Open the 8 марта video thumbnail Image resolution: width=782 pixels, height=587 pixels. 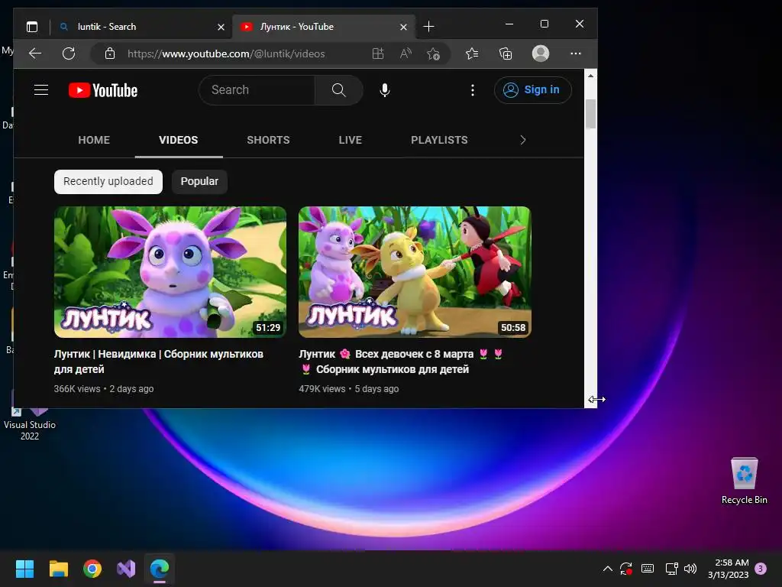click(x=415, y=272)
